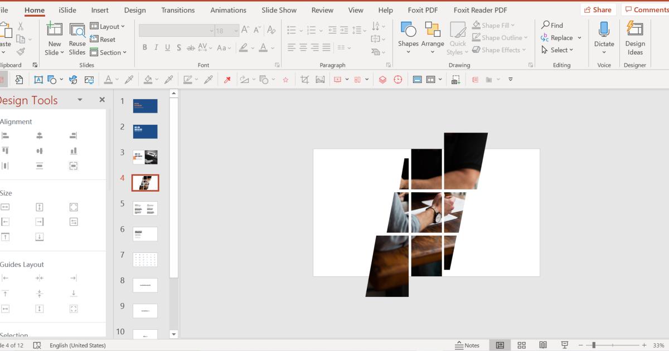
Task: Select slide 3 thumbnail
Action: [x=145, y=157]
